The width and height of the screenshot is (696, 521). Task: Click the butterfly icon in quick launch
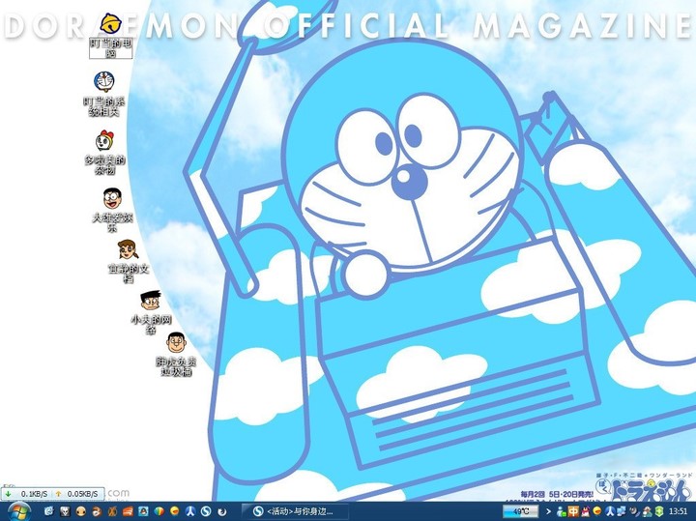coord(112,510)
